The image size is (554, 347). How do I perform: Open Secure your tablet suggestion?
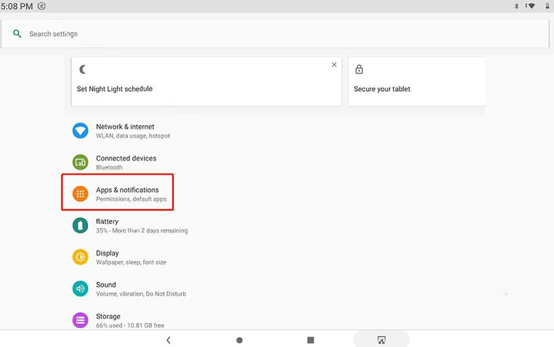pyautogui.click(x=417, y=81)
